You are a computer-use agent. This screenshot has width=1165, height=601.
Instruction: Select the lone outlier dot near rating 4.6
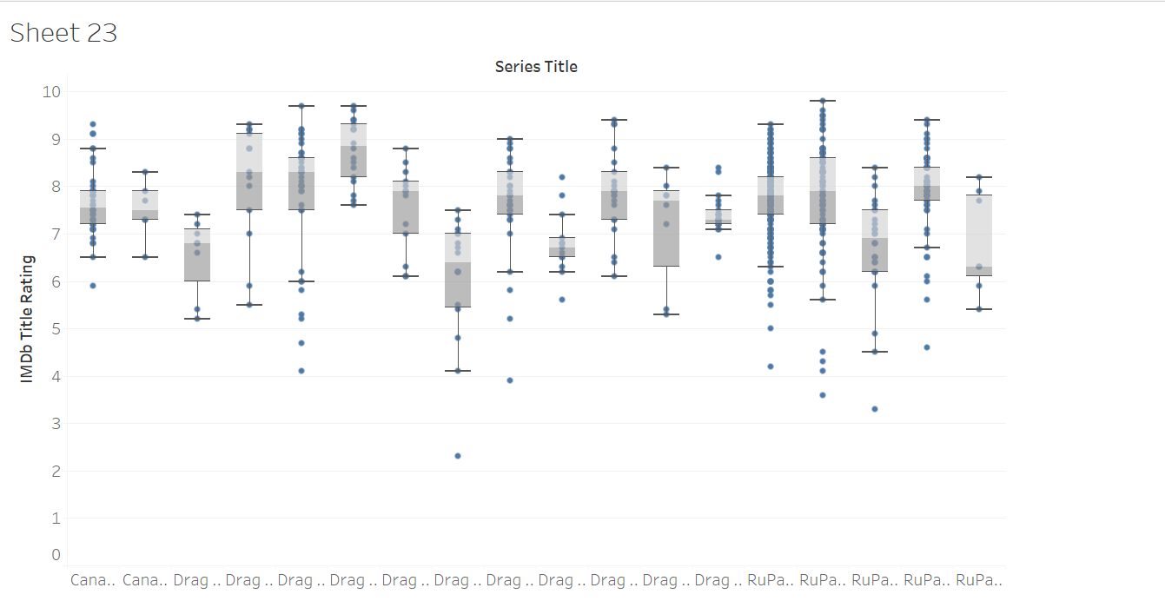click(x=927, y=347)
